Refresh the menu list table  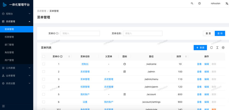tap(211, 48)
